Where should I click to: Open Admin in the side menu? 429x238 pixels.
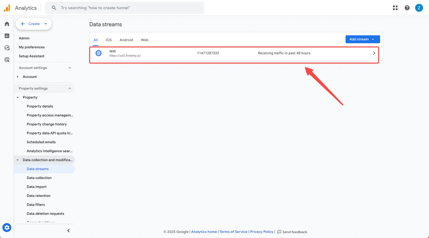click(x=24, y=38)
